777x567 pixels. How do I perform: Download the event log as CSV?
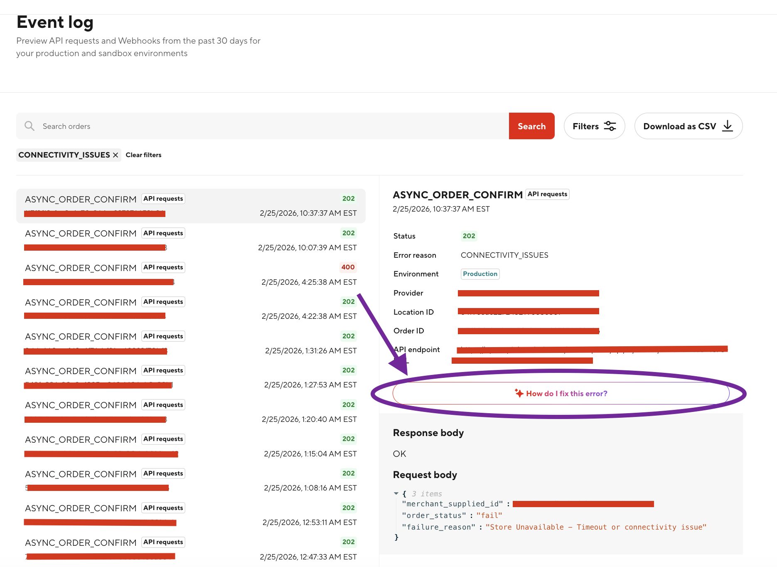(x=688, y=126)
